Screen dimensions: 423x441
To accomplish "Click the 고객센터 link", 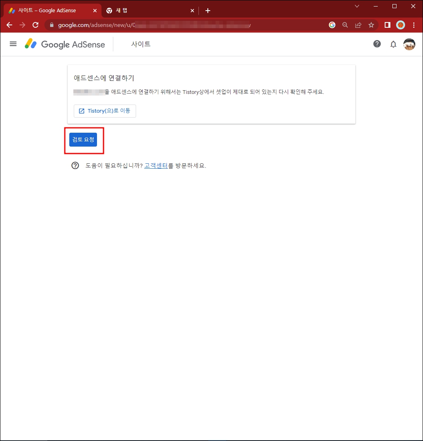I will pos(156,165).
